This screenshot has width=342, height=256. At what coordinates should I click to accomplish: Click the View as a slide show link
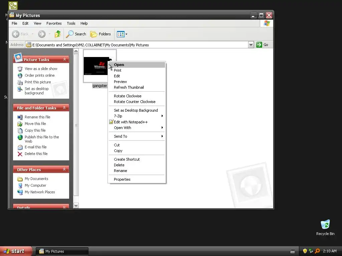click(x=41, y=69)
